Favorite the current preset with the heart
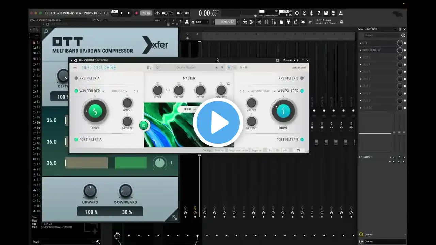The image size is (436, 245). [x=157, y=68]
